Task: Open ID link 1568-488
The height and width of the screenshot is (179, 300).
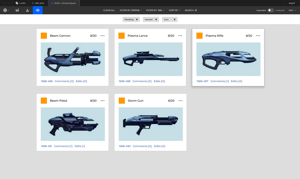Action: [x=124, y=81]
